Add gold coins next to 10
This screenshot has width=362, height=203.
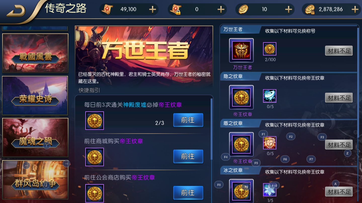click(288, 10)
